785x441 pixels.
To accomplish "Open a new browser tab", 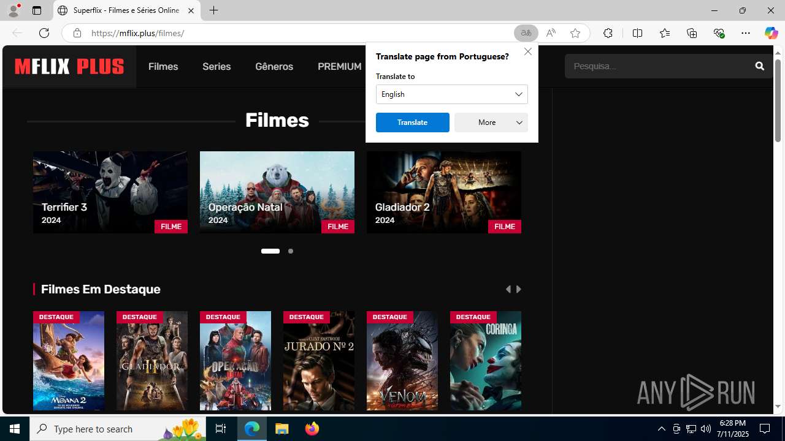I will (213, 10).
